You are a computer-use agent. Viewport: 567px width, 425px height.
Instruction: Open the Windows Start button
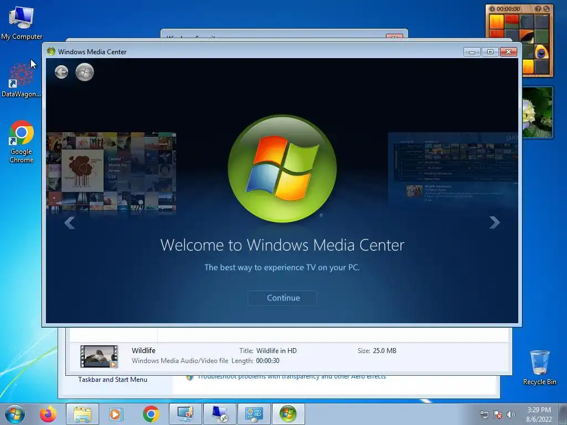coord(15,414)
